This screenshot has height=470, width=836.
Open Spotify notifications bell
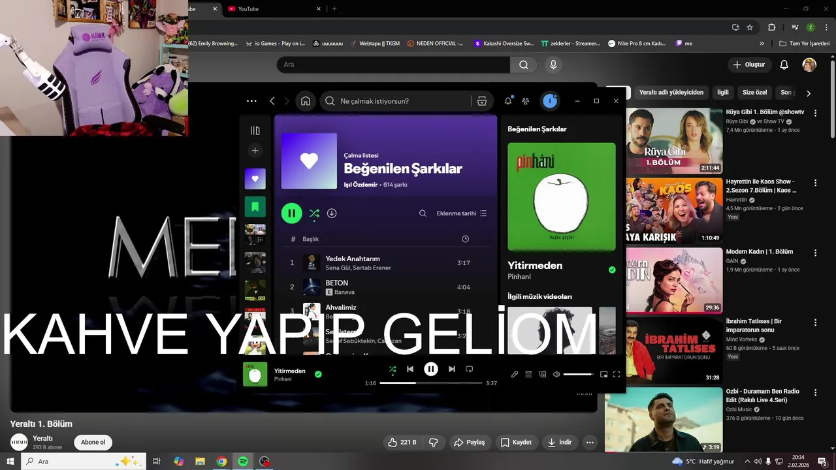point(508,101)
